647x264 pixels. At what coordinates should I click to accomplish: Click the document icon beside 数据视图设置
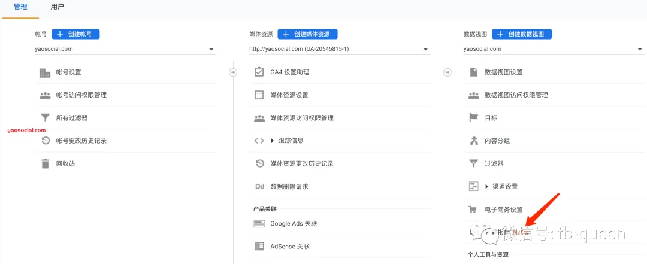(x=473, y=72)
